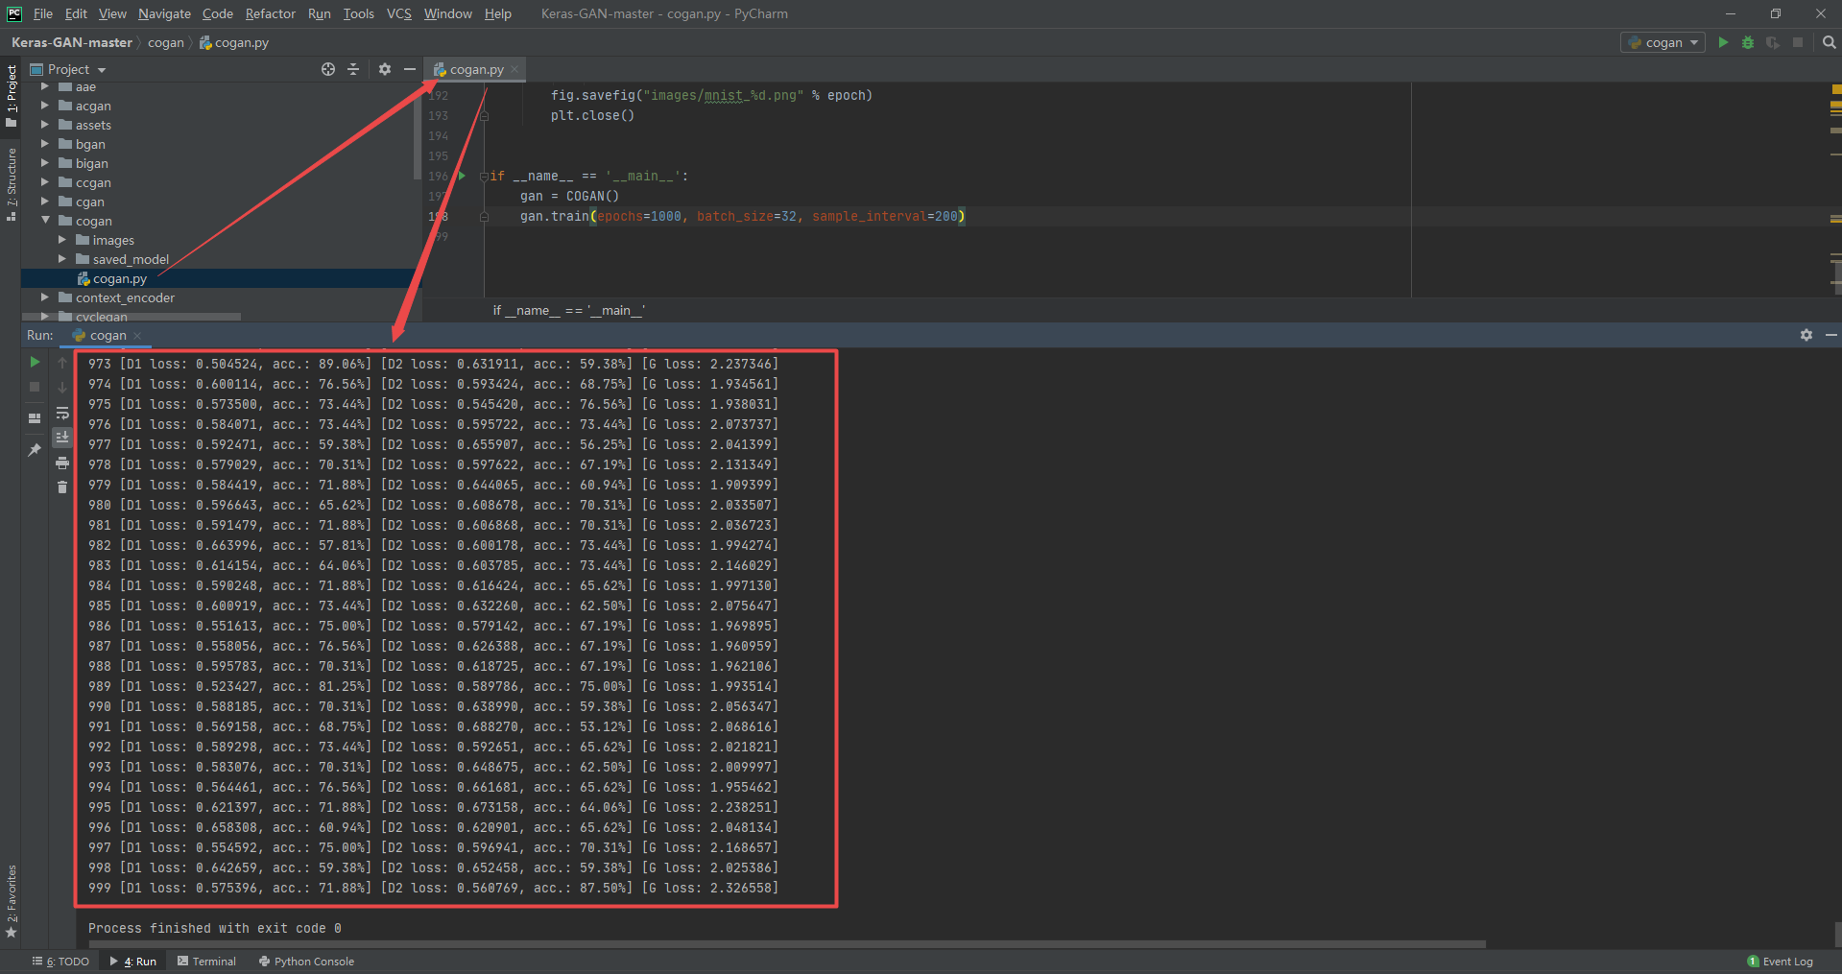1842x974 pixels.
Task: Click the top toolbar Stop square
Action: [x=1798, y=42]
